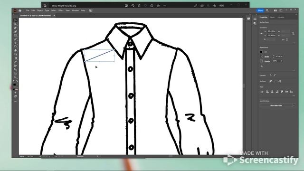The image size is (304, 171).
Task: Open the Window menu
Action: [x=75, y=10]
